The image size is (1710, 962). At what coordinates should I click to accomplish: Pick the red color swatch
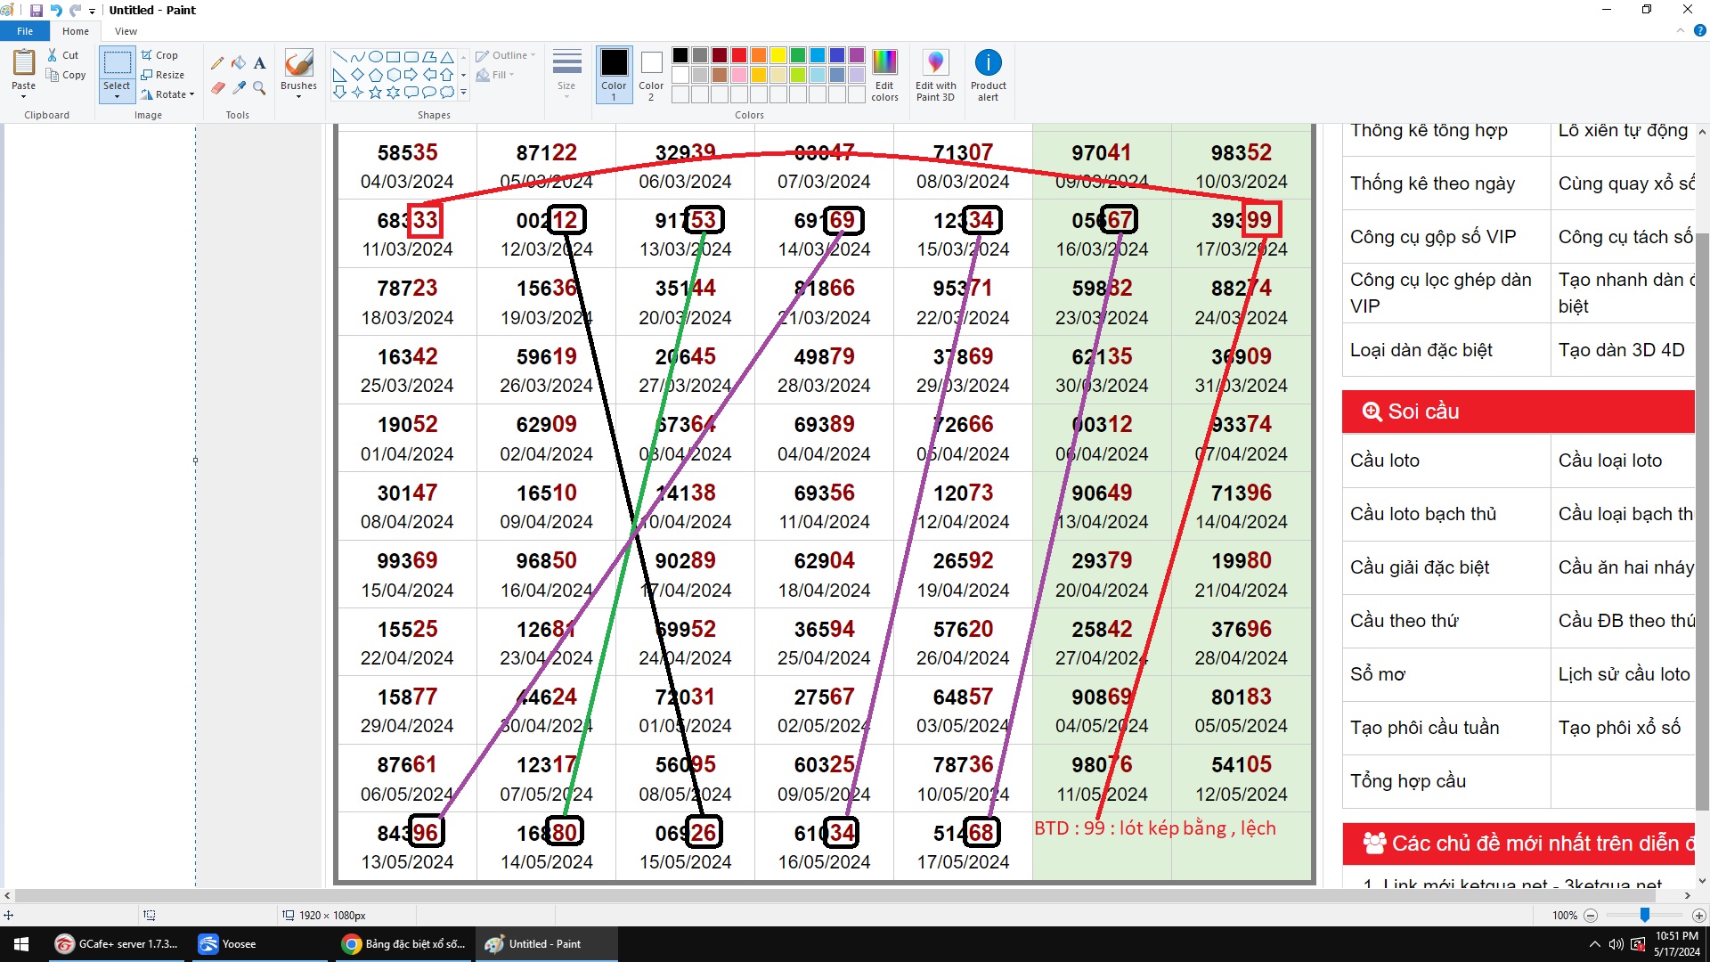[x=738, y=55]
